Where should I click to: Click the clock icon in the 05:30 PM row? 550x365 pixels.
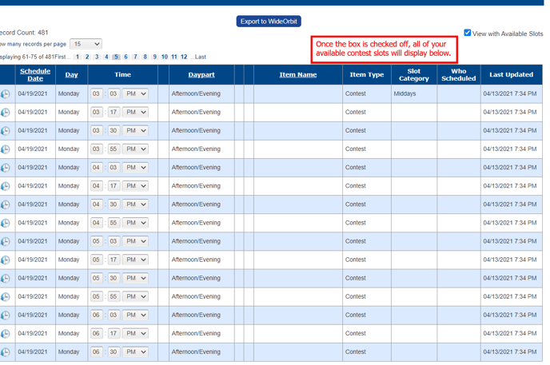[x=6, y=279]
